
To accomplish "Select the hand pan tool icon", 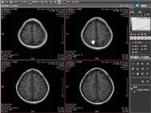I will (138, 74).
